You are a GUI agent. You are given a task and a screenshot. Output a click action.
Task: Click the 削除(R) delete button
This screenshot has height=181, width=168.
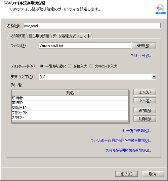click(x=145, y=119)
